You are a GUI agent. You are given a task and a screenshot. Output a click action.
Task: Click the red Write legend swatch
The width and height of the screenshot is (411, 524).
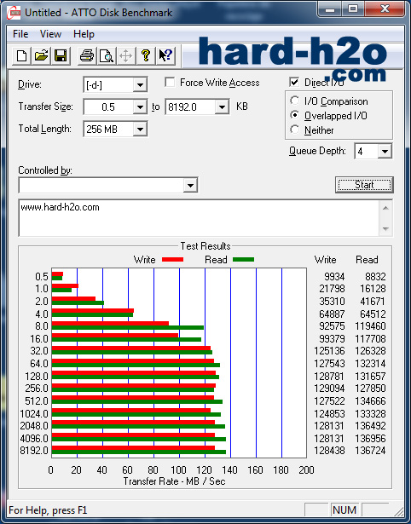[172, 260]
